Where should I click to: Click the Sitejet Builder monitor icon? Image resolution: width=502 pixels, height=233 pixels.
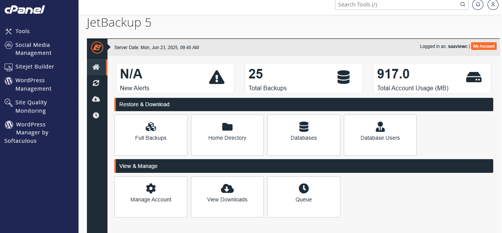8,67
